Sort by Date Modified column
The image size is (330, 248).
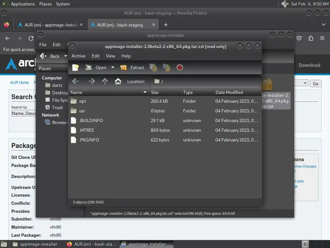238,92
